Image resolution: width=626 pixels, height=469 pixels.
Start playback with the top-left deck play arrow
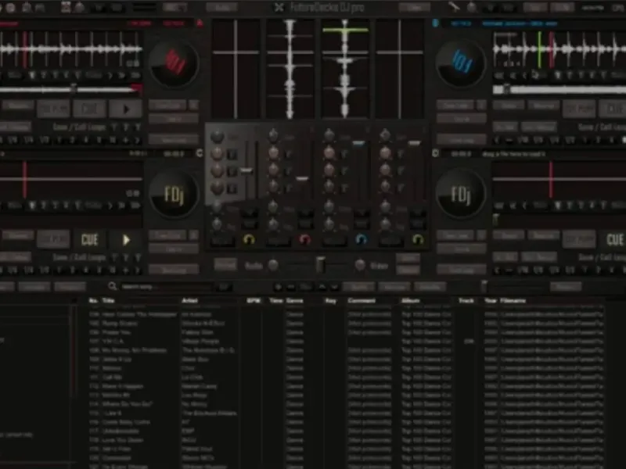(x=126, y=109)
